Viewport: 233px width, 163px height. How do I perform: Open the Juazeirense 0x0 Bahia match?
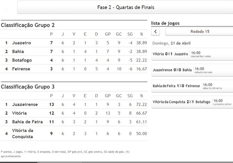192,70
